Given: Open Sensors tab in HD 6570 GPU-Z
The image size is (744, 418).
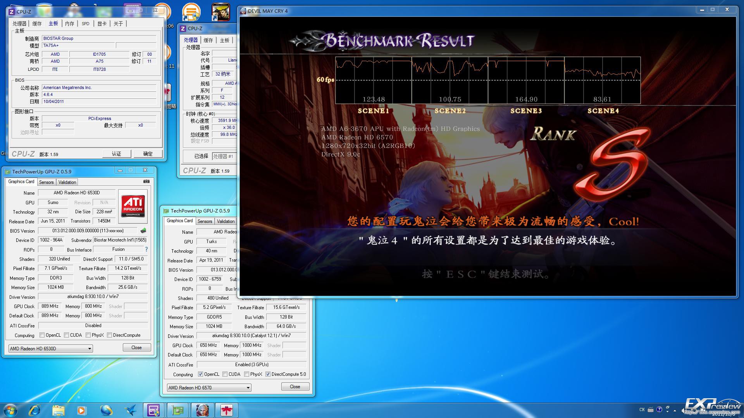Looking at the screenshot, I should click(x=205, y=221).
